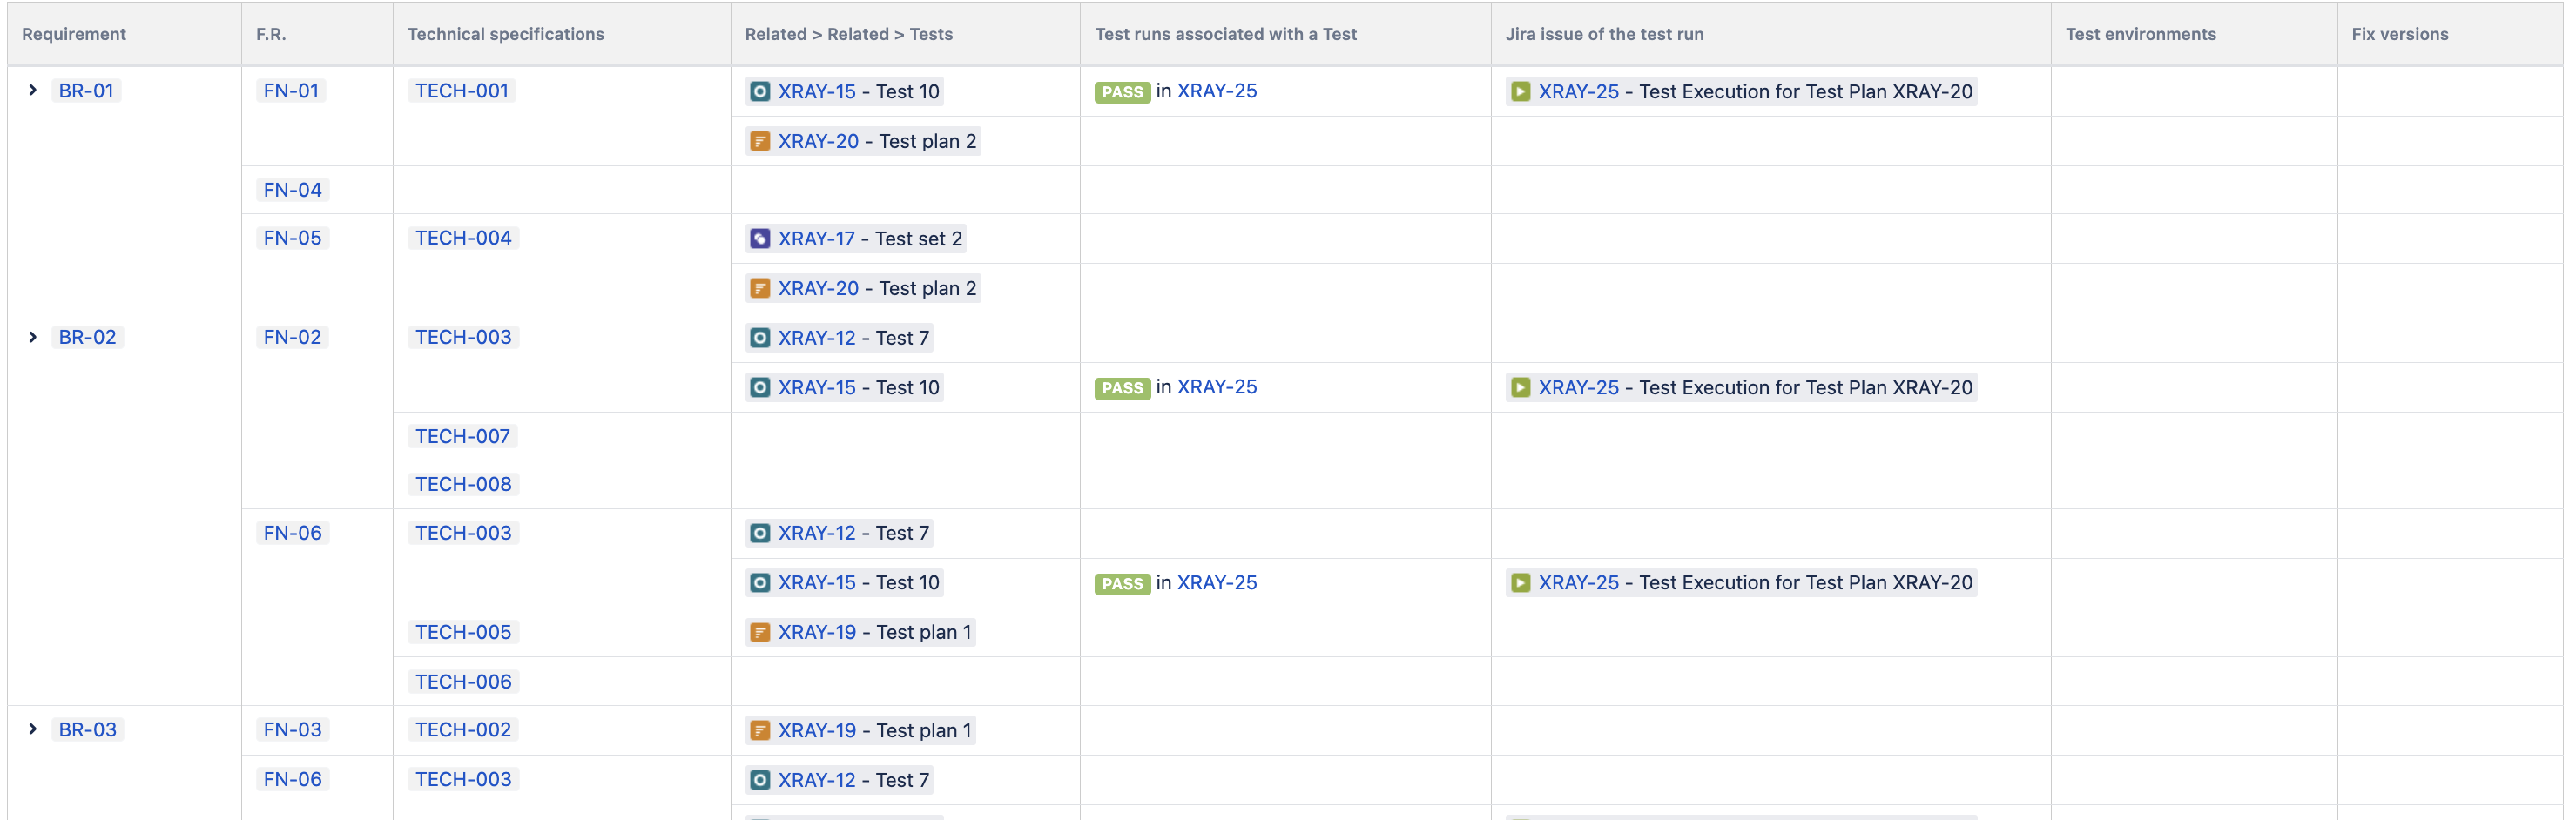Click the test plan icon in TECH-002 row
The height and width of the screenshot is (820, 2576).
coord(760,731)
